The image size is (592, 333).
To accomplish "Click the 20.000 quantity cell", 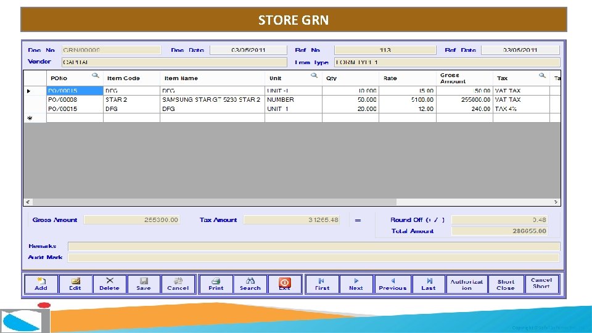I will pos(350,109).
